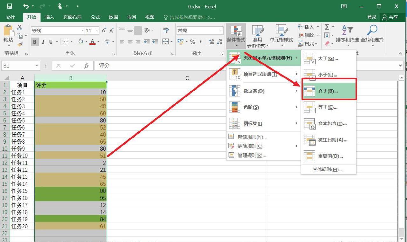Switch to the 视图 tab
This screenshot has width=407, height=242.
(149, 17)
